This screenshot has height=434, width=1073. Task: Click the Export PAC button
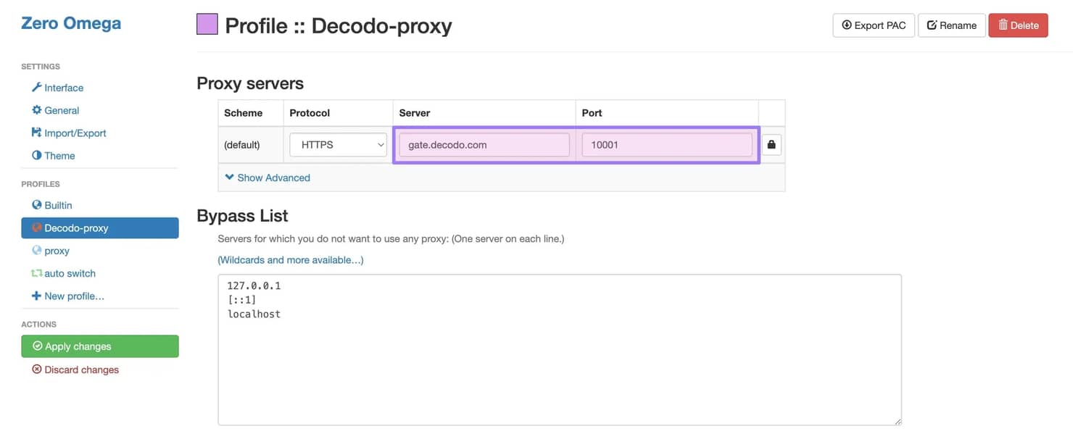coord(874,25)
